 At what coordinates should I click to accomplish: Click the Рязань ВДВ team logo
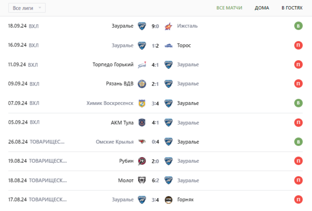[x=142, y=84]
